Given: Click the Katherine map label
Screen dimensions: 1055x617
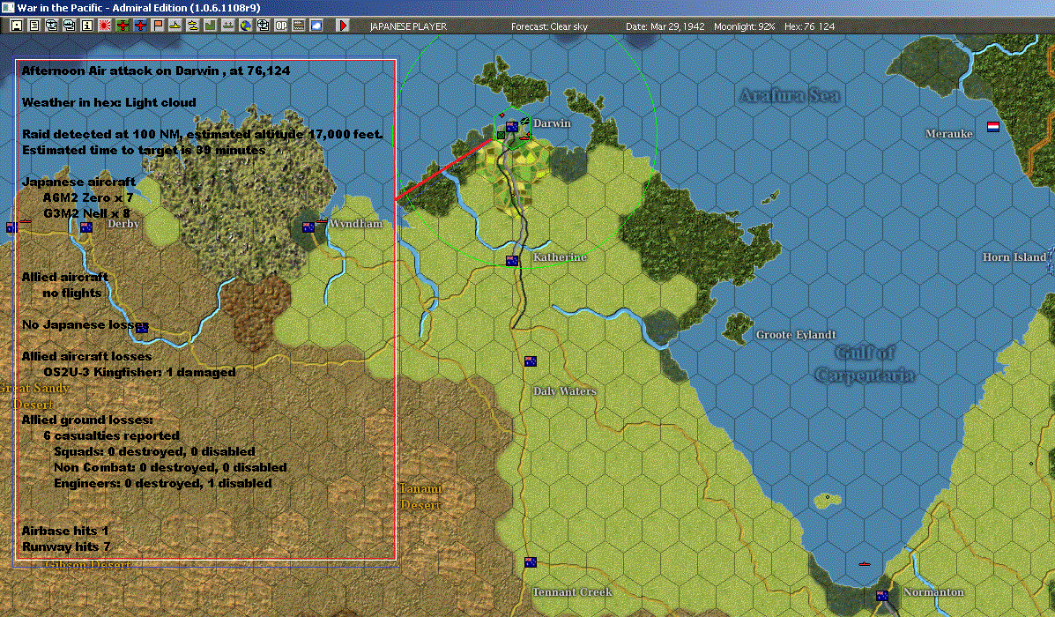Looking at the screenshot, I should (x=560, y=257).
